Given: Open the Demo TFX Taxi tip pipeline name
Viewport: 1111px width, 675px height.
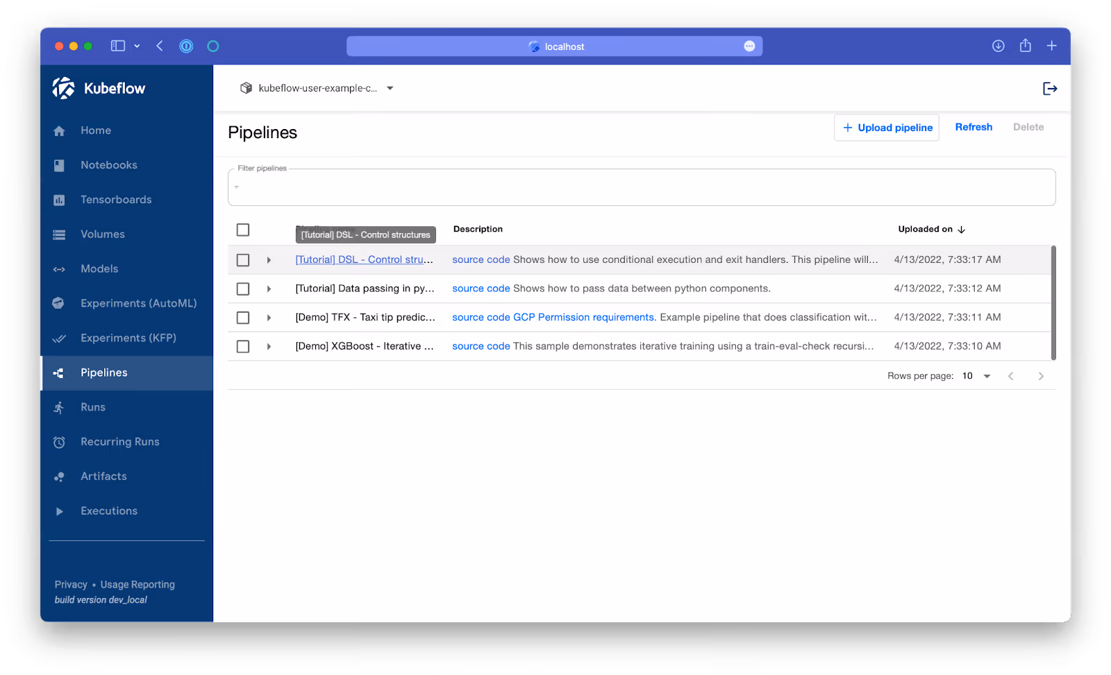Looking at the screenshot, I should (x=365, y=318).
